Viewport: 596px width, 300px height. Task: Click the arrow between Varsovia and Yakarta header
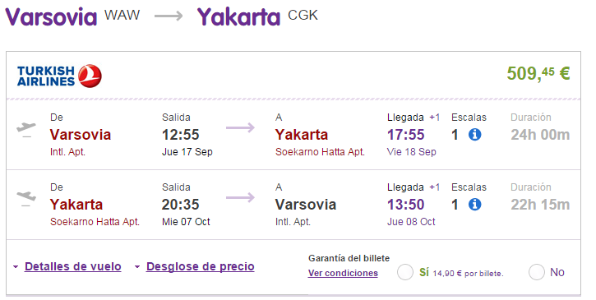pos(169,16)
